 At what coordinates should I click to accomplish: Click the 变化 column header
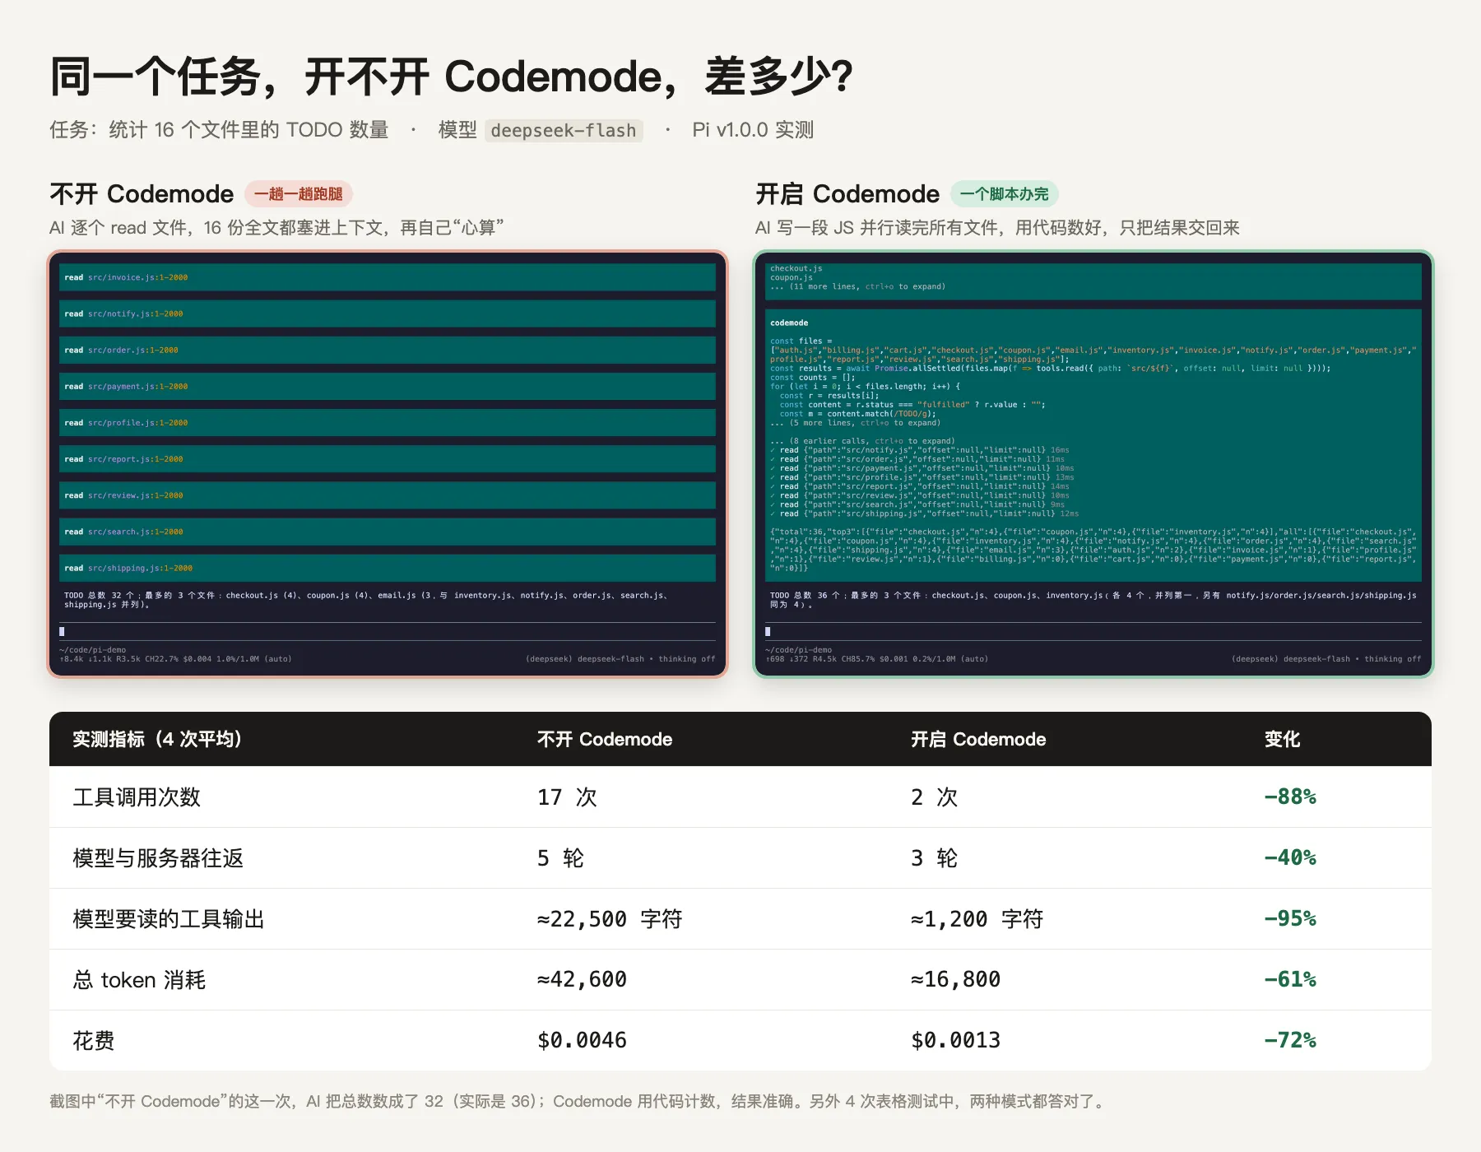click(x=1282, y=739)
